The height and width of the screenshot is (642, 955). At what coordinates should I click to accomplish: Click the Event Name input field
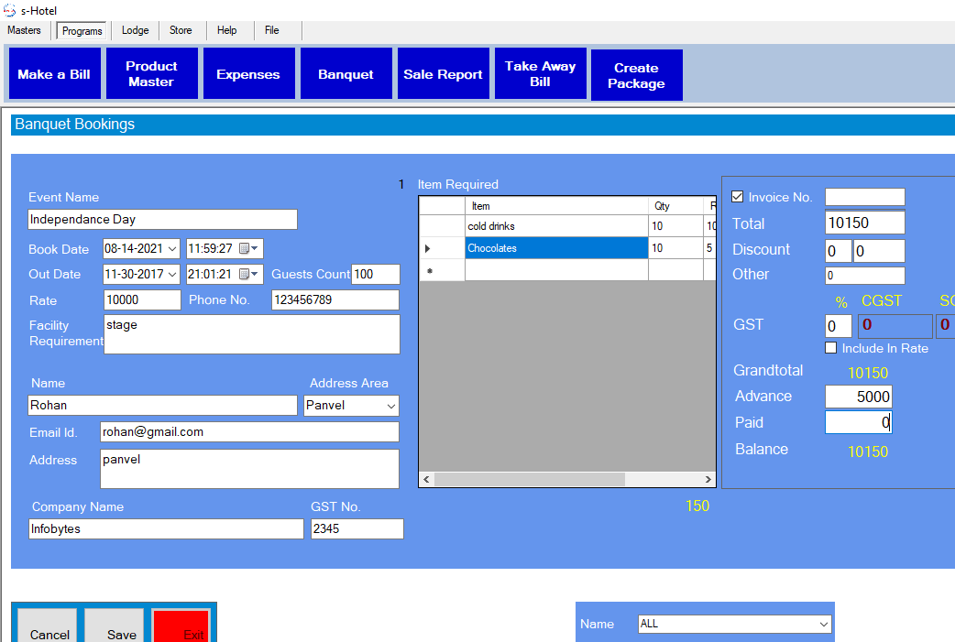pyautogui.click(x=162, y=220)
